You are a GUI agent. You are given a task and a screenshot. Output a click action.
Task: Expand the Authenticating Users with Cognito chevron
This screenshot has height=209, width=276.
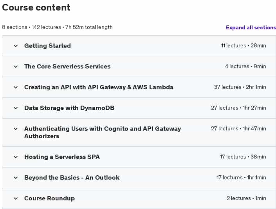[x=16, y=129]
